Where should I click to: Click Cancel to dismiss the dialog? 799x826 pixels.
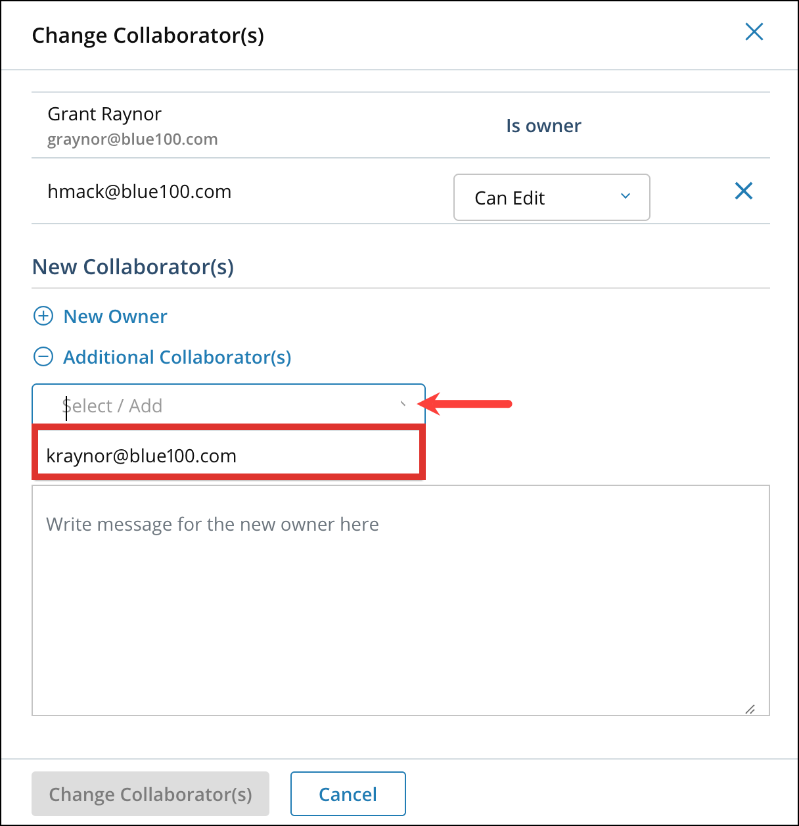point(348,794)
